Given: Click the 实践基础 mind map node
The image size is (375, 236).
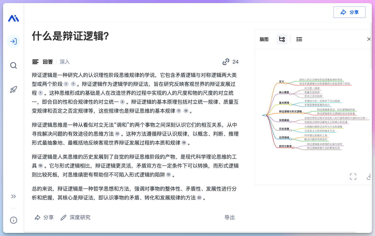Looking at the screenshot, I should pos(284,120).
